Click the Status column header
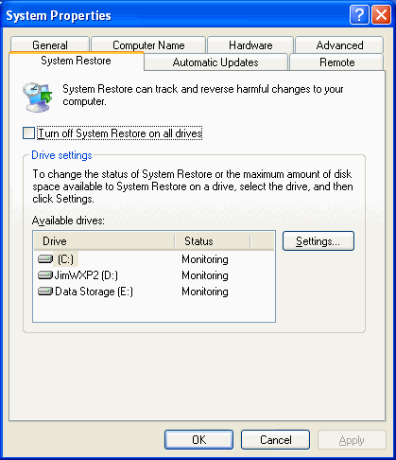The height and width of the screenshot is (460, 396). tap(213, 241)
